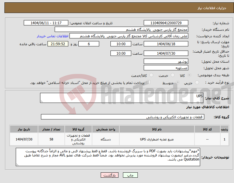Click the واحد شمارش column header
This screenshot has width=234, height=183.
pos(106,129)
